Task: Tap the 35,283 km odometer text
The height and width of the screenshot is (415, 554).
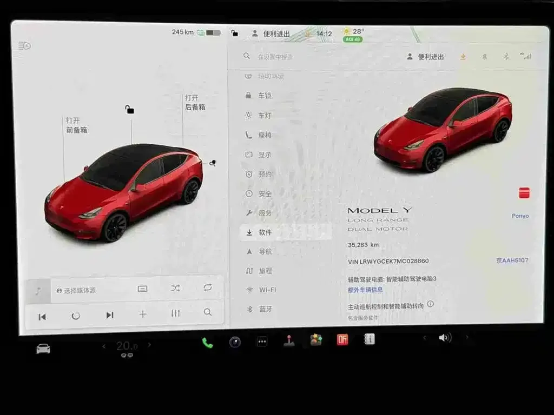Action: coord(363,245)
